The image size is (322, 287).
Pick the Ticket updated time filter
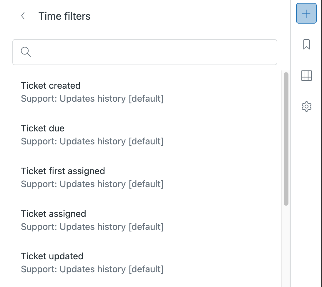pyautogui.click(x=52, y=256)
